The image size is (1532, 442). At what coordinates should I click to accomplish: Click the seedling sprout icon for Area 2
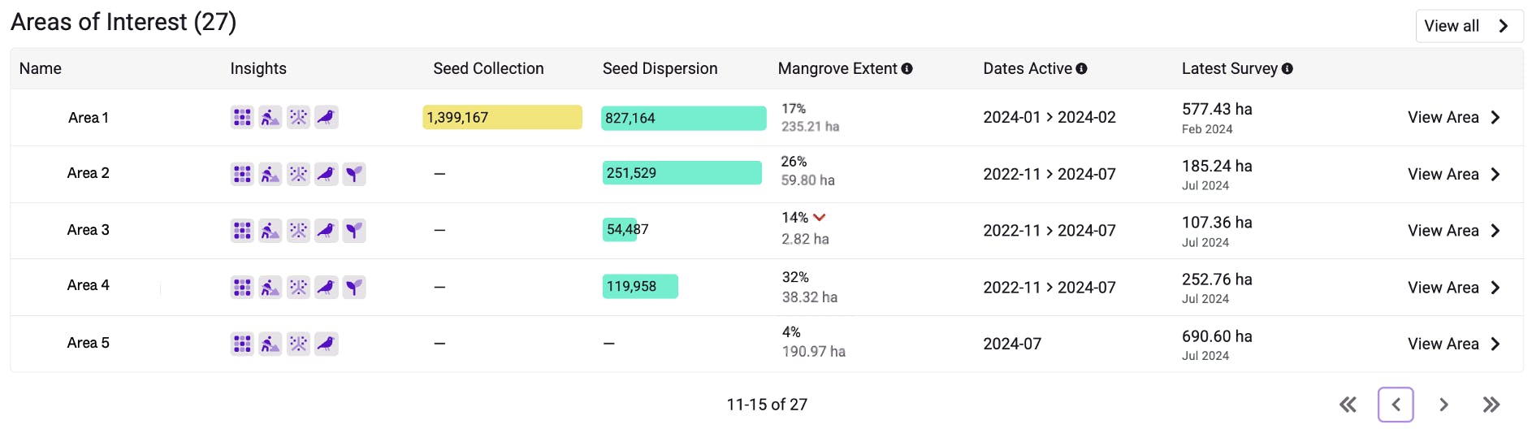[x=353, y=174]
